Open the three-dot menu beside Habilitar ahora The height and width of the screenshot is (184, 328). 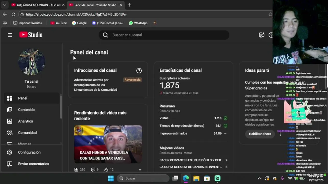click(280, 134)
